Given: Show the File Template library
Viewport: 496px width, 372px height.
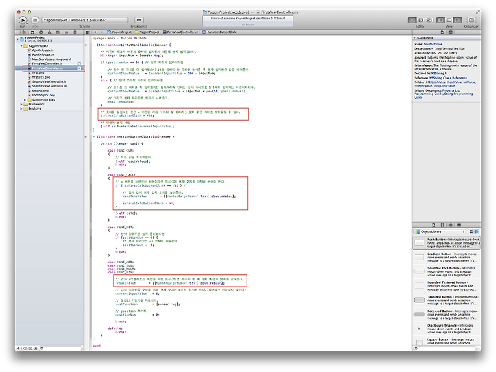Looking at the screenshot, I should click(434, 225).
